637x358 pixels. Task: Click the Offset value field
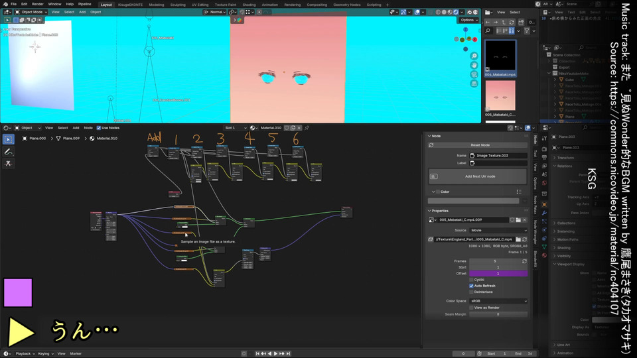pos(498,274)
